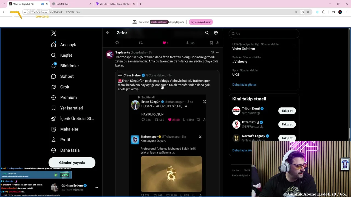The image size is (351, 197).
Task: Bookmark this page with the star icon
Action: pos(308,12)
